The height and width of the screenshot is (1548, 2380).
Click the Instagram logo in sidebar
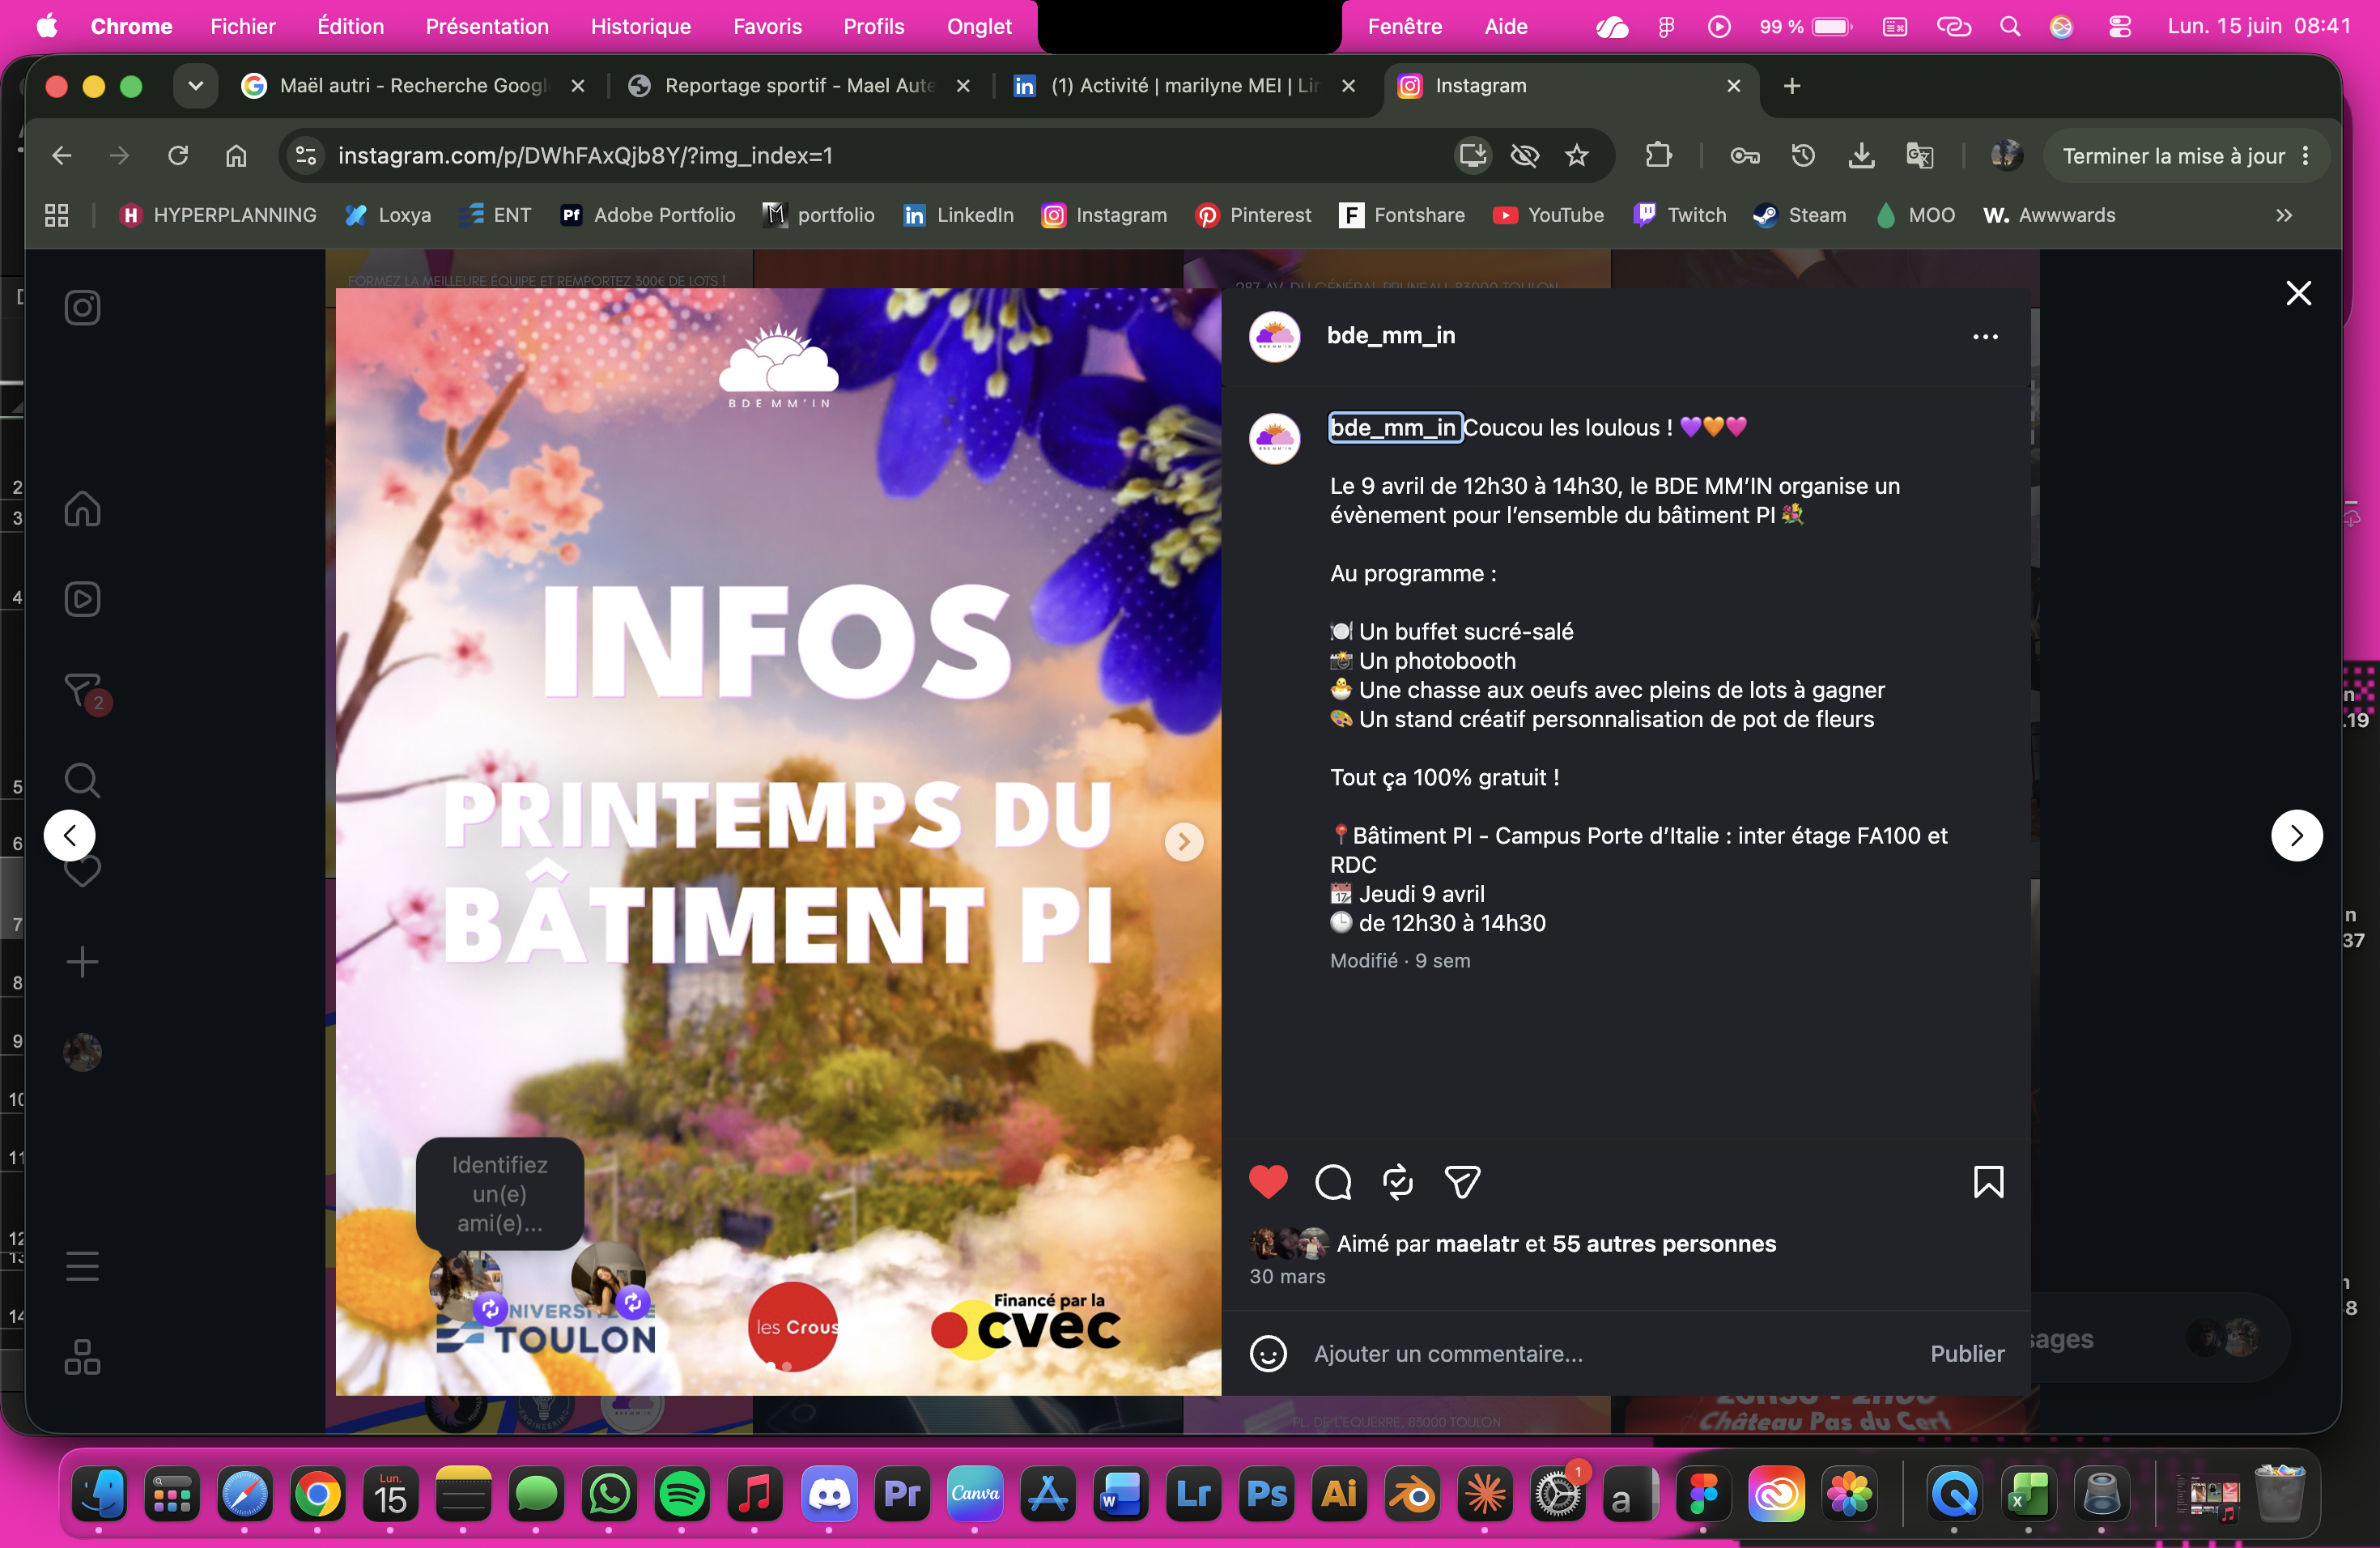(x=82, y=307)
